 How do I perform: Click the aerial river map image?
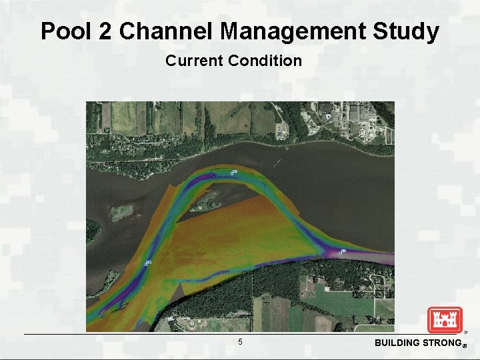coord(240,217)
